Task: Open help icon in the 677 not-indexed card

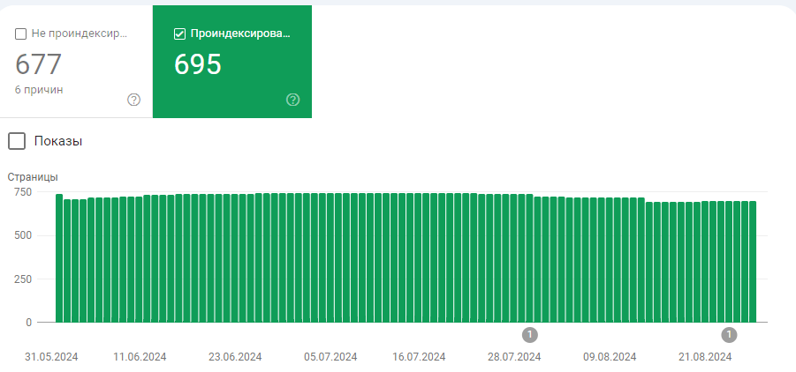Action: (133, 100)
